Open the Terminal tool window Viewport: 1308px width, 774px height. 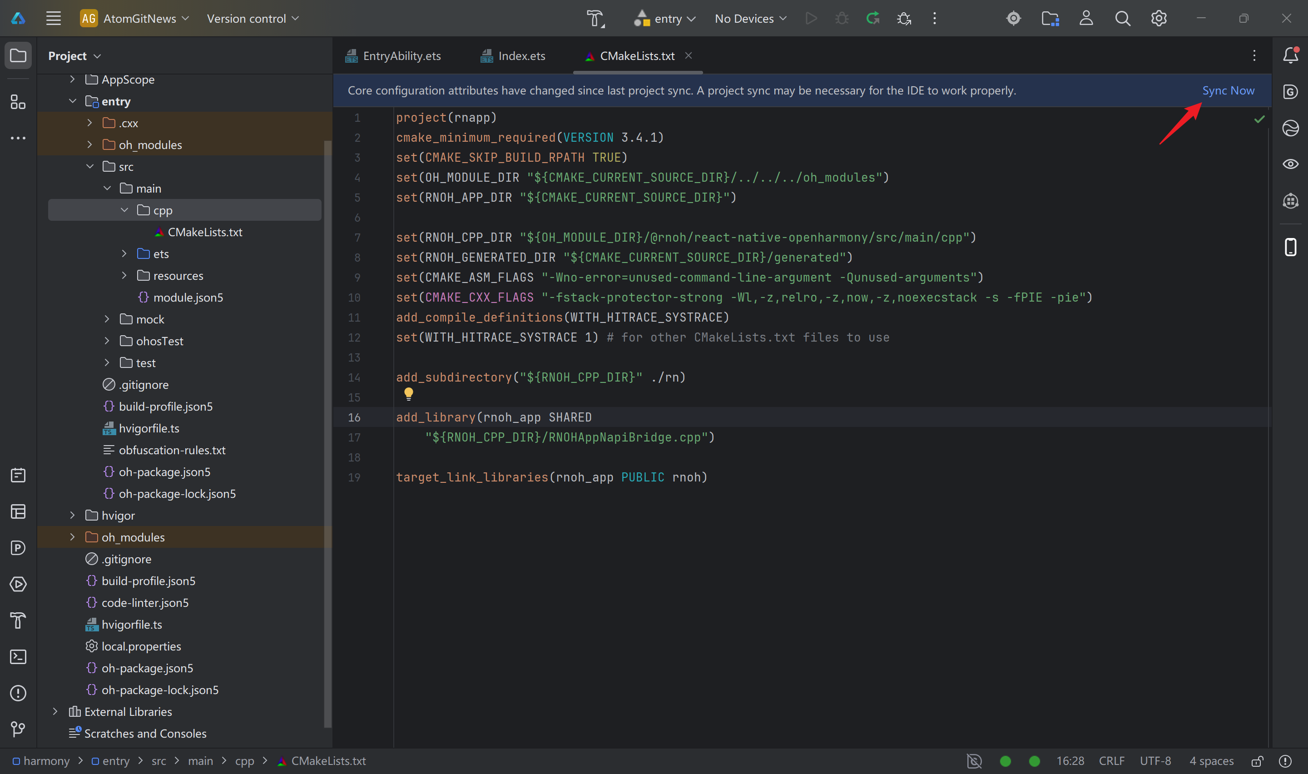[x=18, y=657]
